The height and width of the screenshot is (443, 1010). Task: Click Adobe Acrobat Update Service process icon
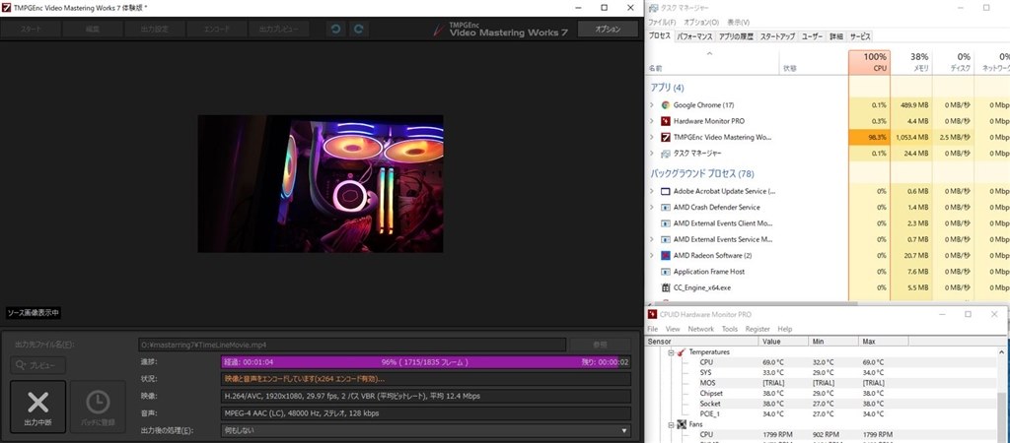666,191
